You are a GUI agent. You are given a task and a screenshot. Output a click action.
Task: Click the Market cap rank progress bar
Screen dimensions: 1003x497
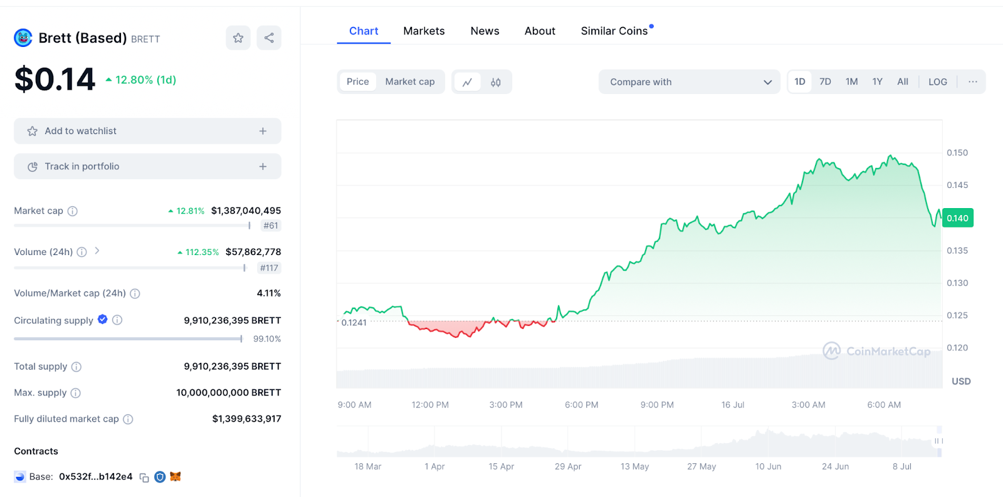pyautogui.click(x=132, y=226)
